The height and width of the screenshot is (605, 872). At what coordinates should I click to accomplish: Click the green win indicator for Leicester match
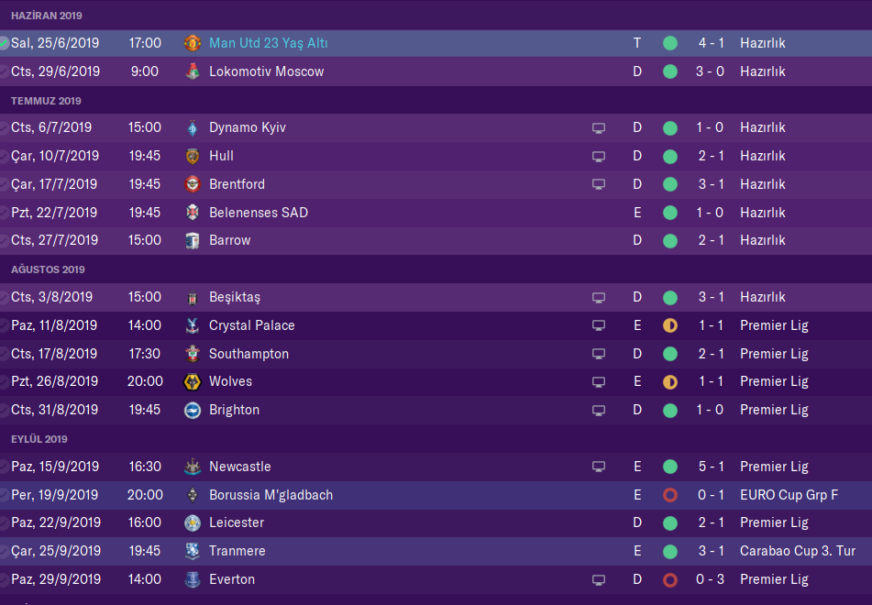click(x=670, y=522)
